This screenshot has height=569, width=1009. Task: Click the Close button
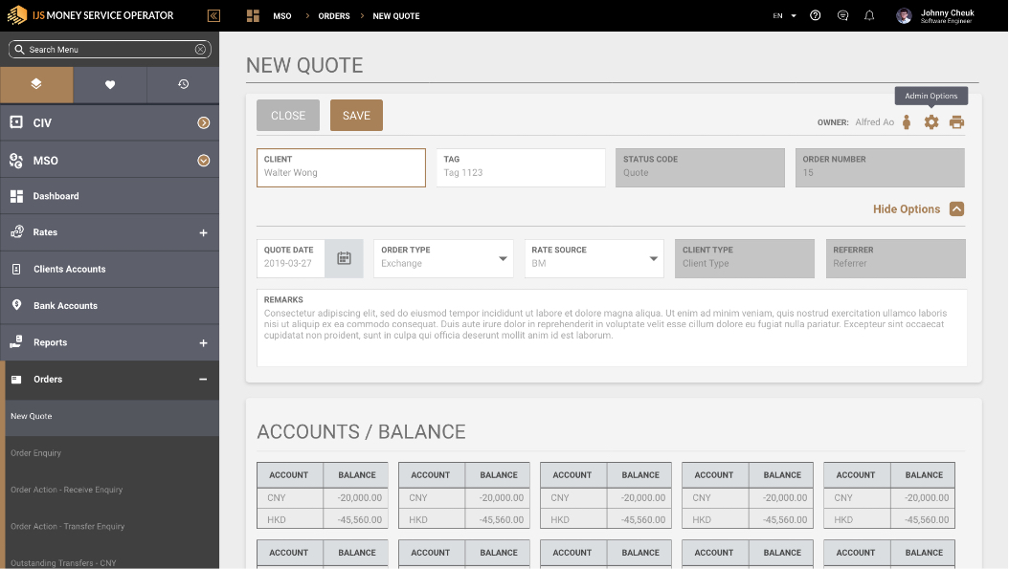(288, 116)
